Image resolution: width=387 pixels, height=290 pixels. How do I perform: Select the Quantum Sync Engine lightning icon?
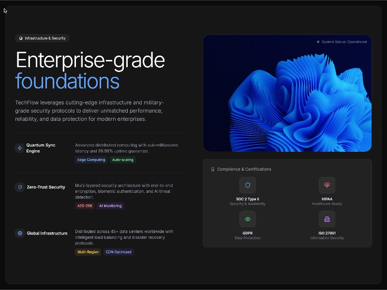[19, 147]
